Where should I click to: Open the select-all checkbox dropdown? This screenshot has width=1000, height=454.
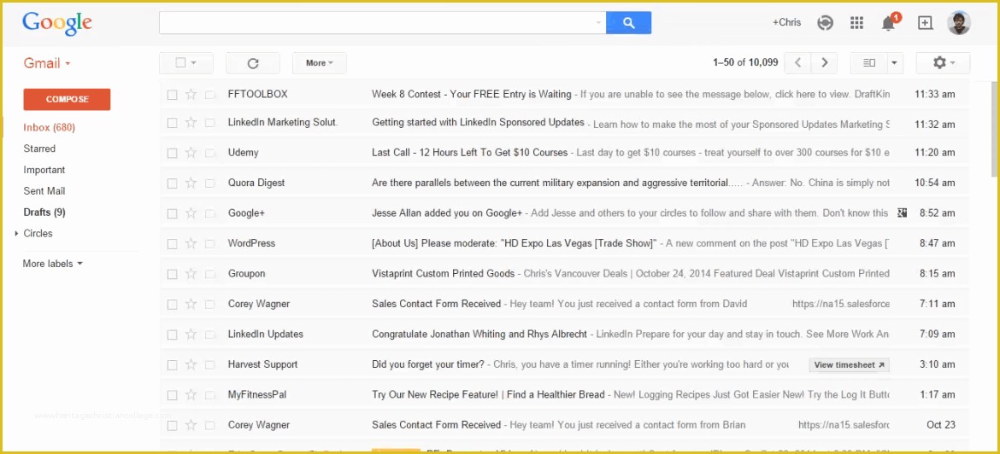pos(193,63)
